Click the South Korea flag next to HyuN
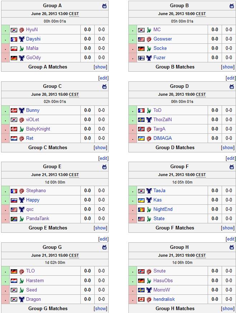The height and width of the screenshot is (313, 236). tap(14, 30)
